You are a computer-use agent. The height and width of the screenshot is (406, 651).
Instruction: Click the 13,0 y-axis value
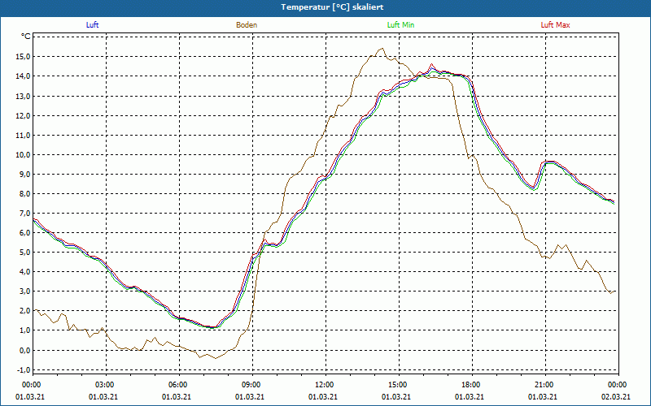[x=24, y=96]
